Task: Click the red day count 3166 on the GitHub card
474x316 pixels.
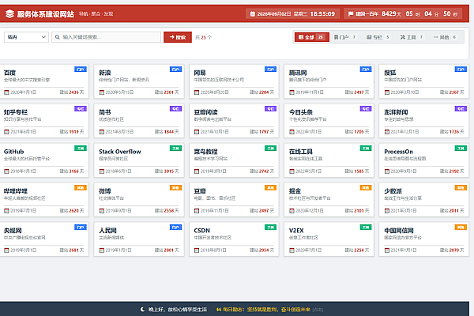Action: click(73, 171)
